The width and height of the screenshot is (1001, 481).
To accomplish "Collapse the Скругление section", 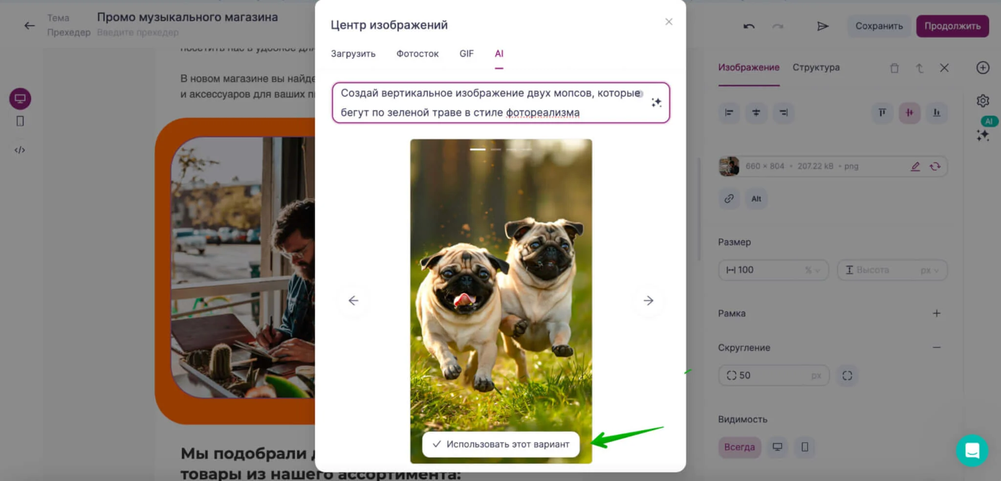I will pyautogui.click(x=936, y=348).
